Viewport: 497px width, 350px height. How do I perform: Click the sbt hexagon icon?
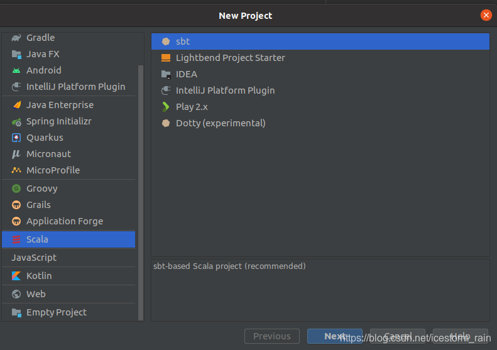pos(166,41)
